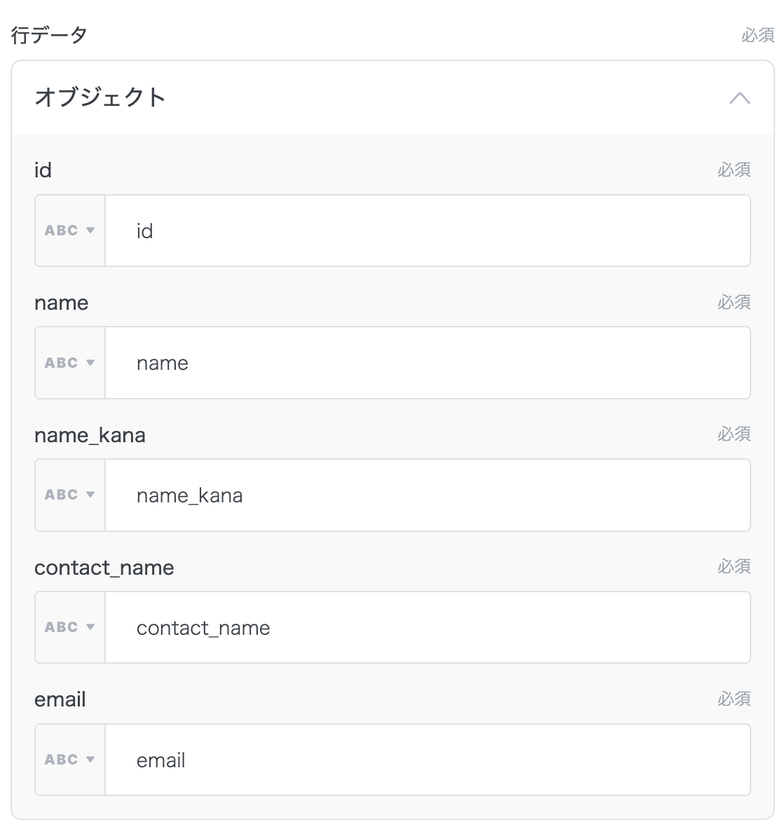This screenshot has width=782, height=834.
Task: Click the email field label
Action: point(60,699)
